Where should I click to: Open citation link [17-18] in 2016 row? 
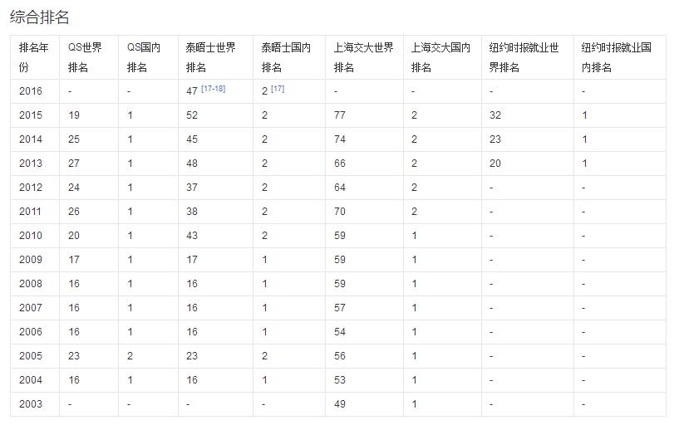pos(214,89)
